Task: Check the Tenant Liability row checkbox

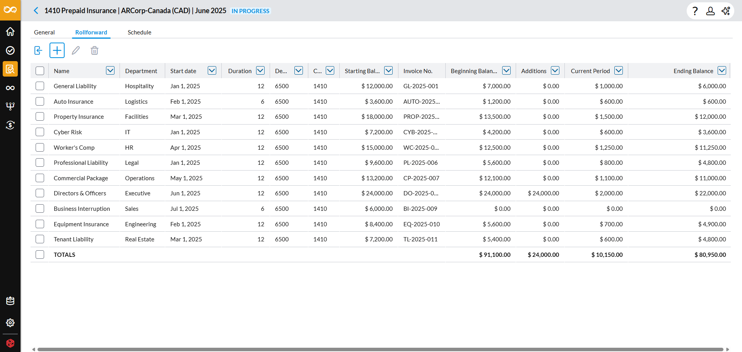Action: 40,239
